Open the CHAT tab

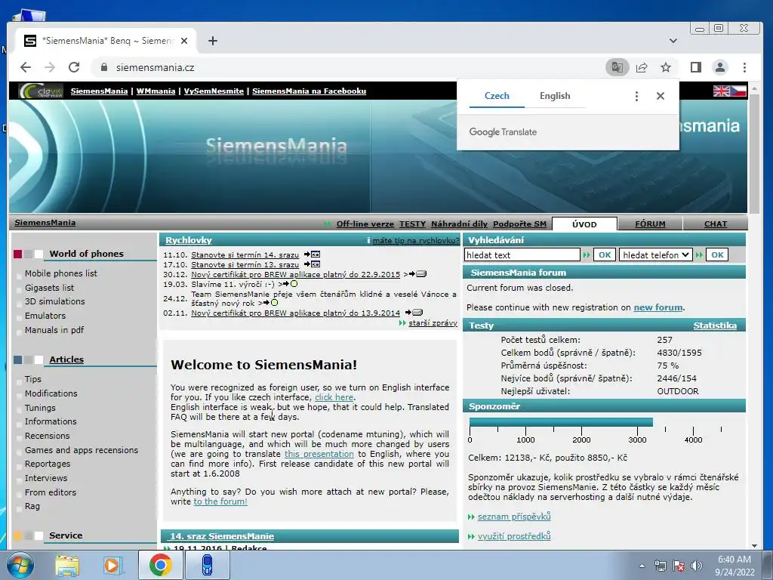pos(716,224)
